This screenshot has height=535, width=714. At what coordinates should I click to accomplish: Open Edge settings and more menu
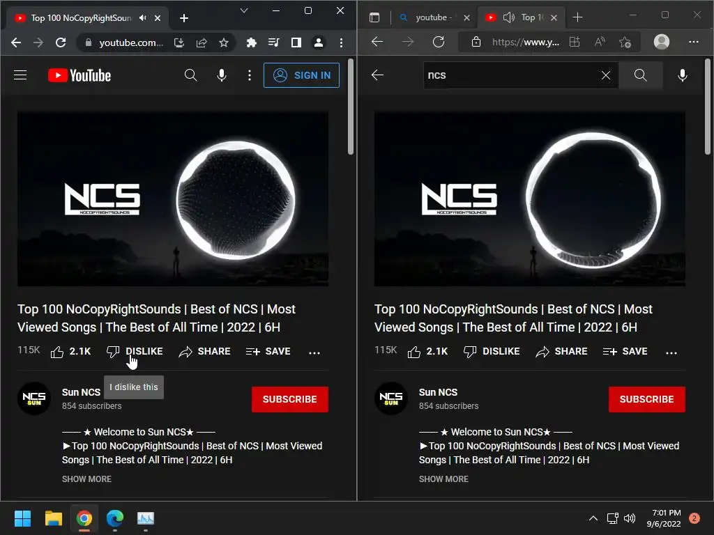tap(694, 42)
